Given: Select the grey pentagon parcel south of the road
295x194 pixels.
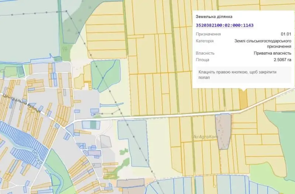Looking at the screenshot, I should point(105,141).
